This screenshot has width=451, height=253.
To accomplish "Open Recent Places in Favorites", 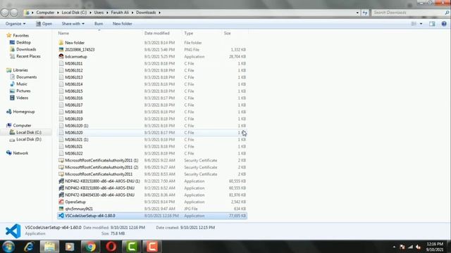I will click(x=28, y=56).
